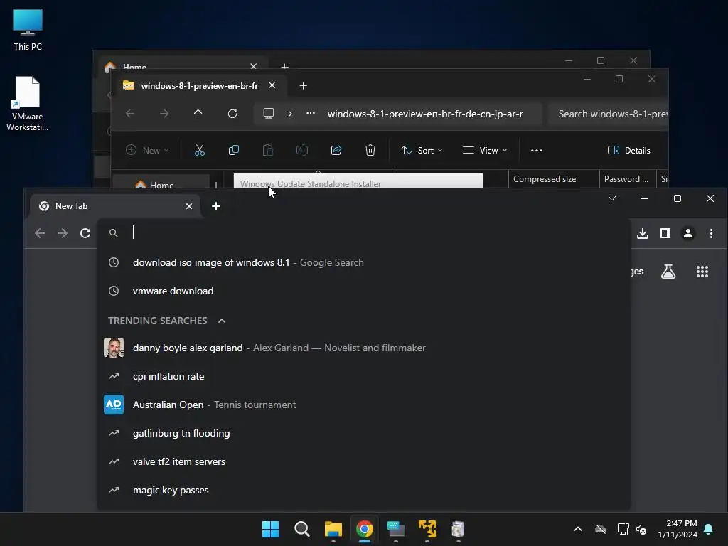Click the Paste icon in File Explorer toolbar
This screenshot has width=728, height=546.
pos(268,151)
